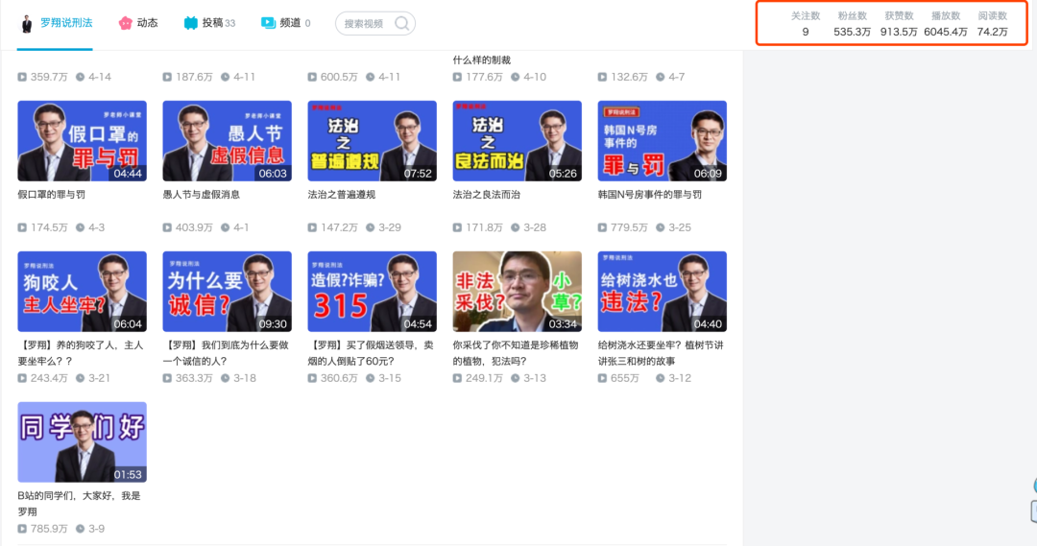The width and height of the screenshot is (1037, 546).
Task: Open the 法治之良法而治 title link
Action: pos(486,195)
